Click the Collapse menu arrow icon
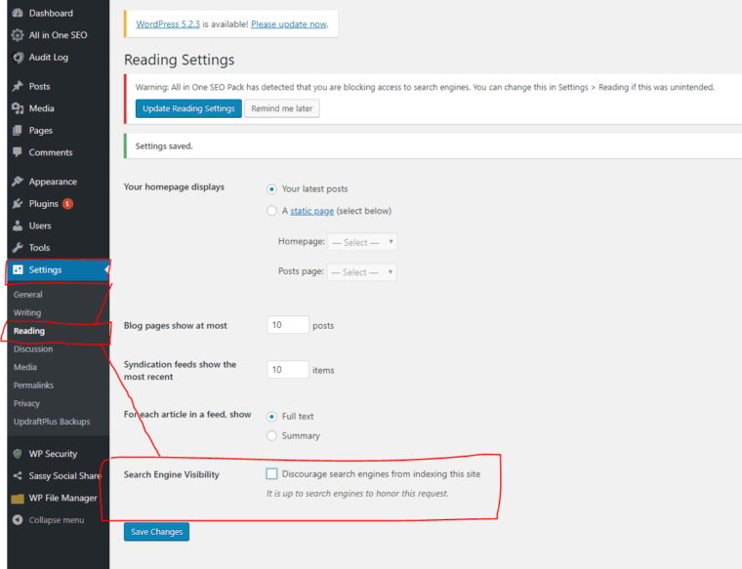 (x=18, y=520)
